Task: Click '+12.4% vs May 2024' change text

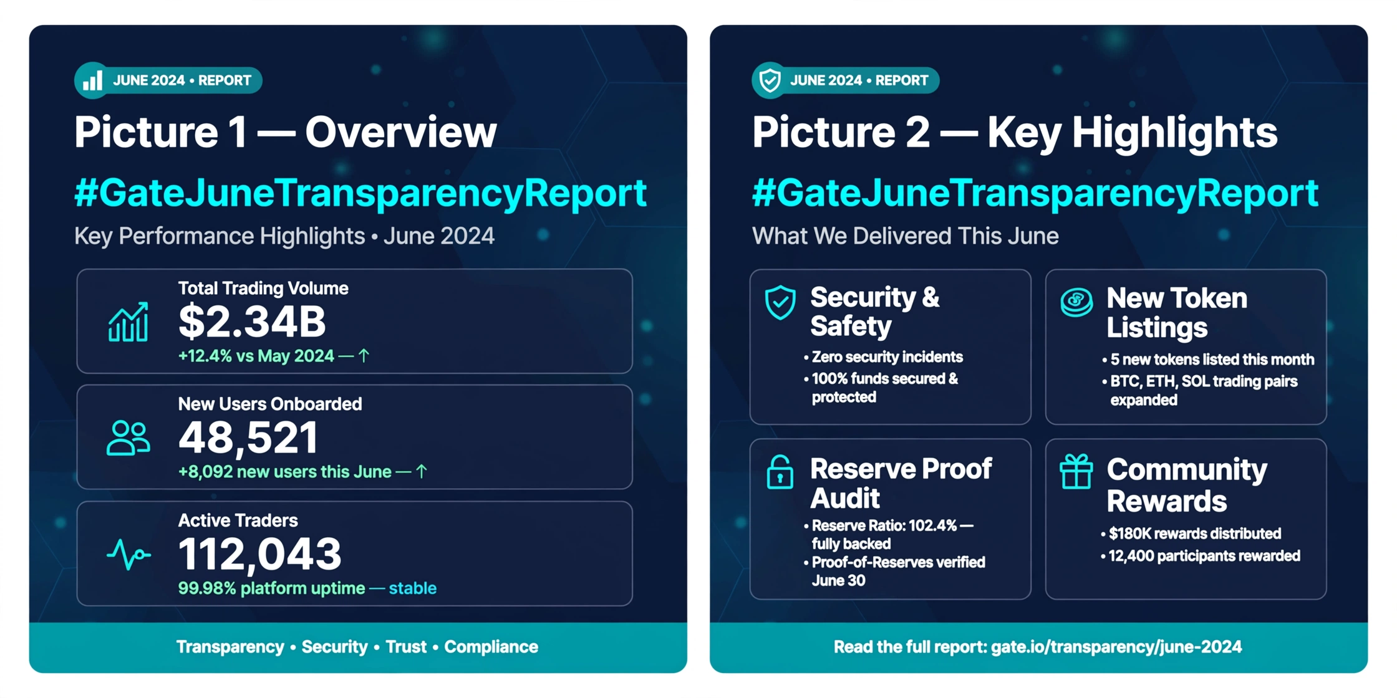Action: tap(256, 356)
